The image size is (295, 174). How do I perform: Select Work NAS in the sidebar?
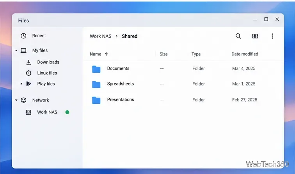coord(47,112)
